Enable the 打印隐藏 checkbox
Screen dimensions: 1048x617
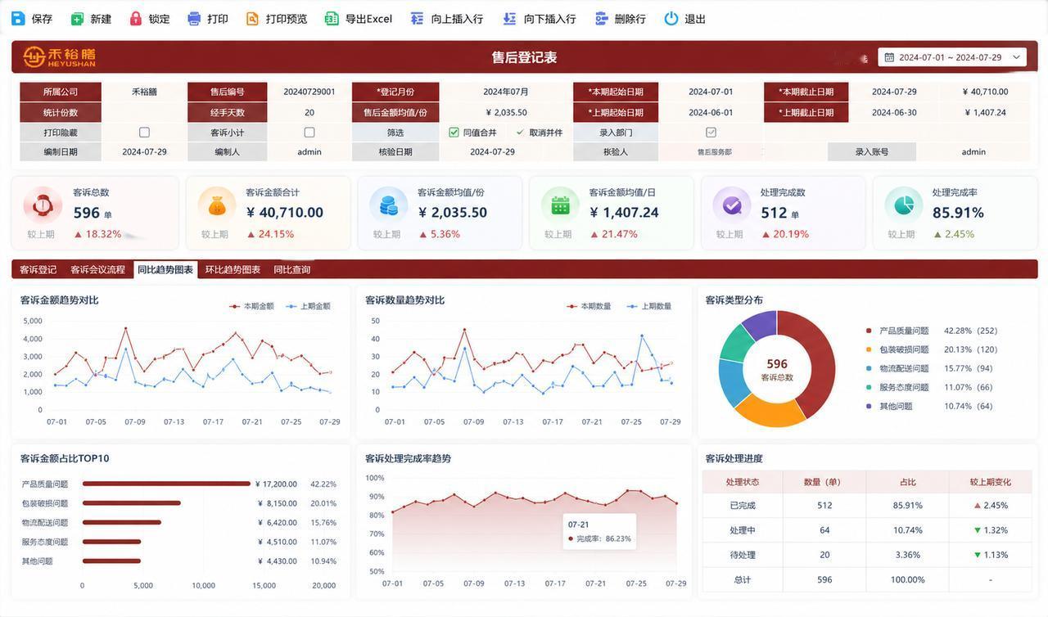[x=144, y=132]
